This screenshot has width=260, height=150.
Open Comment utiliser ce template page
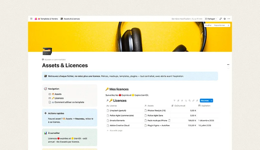coord(68,102)
